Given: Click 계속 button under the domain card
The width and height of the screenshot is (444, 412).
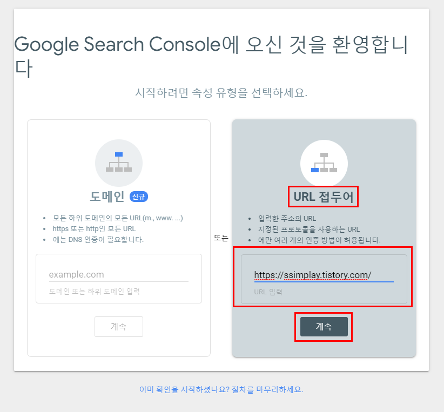Looking at the screenshot, I should coord(119,327).
